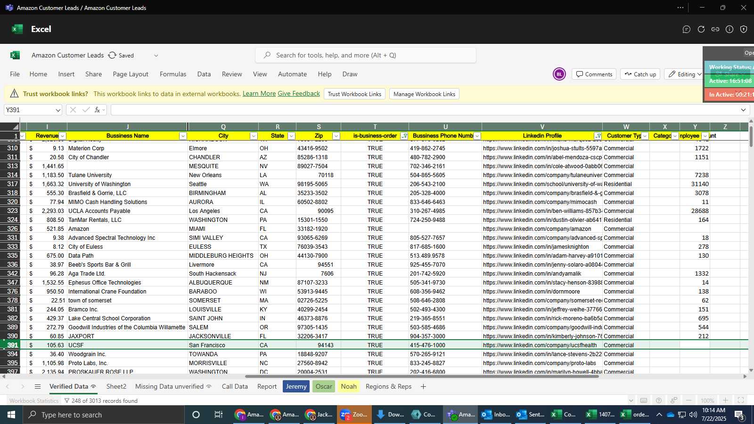The image size is (754, 424).
Task: Click the Cortana circle in taskbar
Action: pyautogui.click(x=196, y=415)
